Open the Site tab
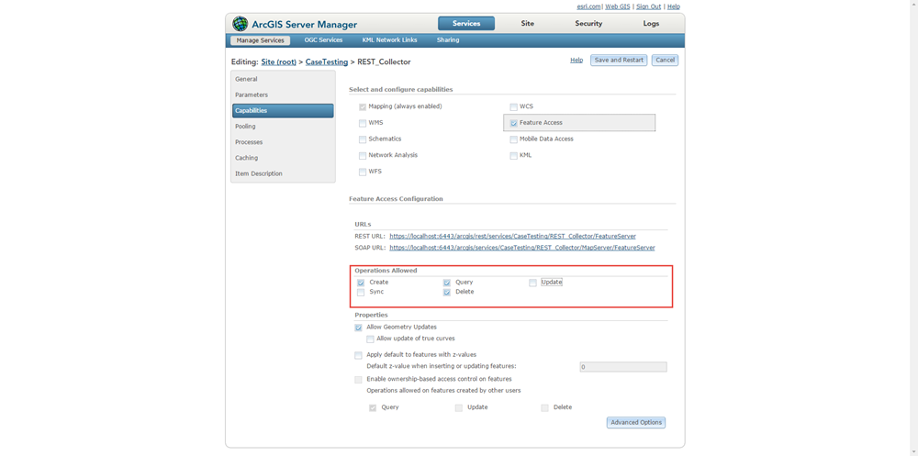The height and width of the screenshot is (456, 918). tap(528, 24)
